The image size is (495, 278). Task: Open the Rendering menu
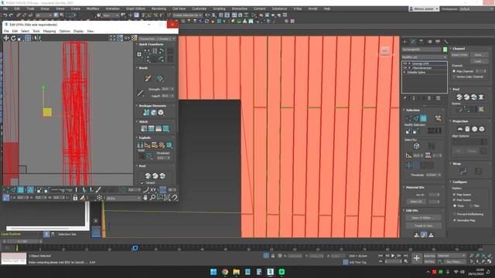[x=159, y=8]
